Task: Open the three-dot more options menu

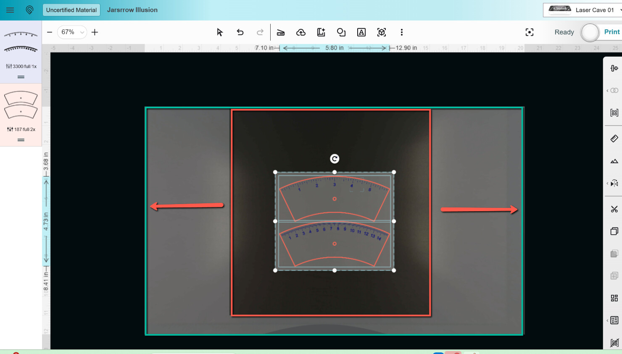Action: coord(401,32)
